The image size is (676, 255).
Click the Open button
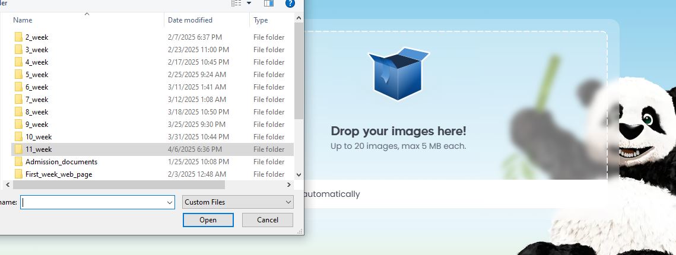coord(208,219)
